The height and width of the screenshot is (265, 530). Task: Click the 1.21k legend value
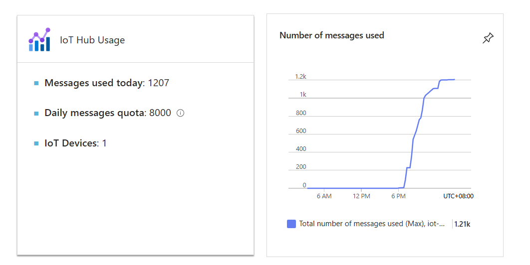(x=462, y=224)
